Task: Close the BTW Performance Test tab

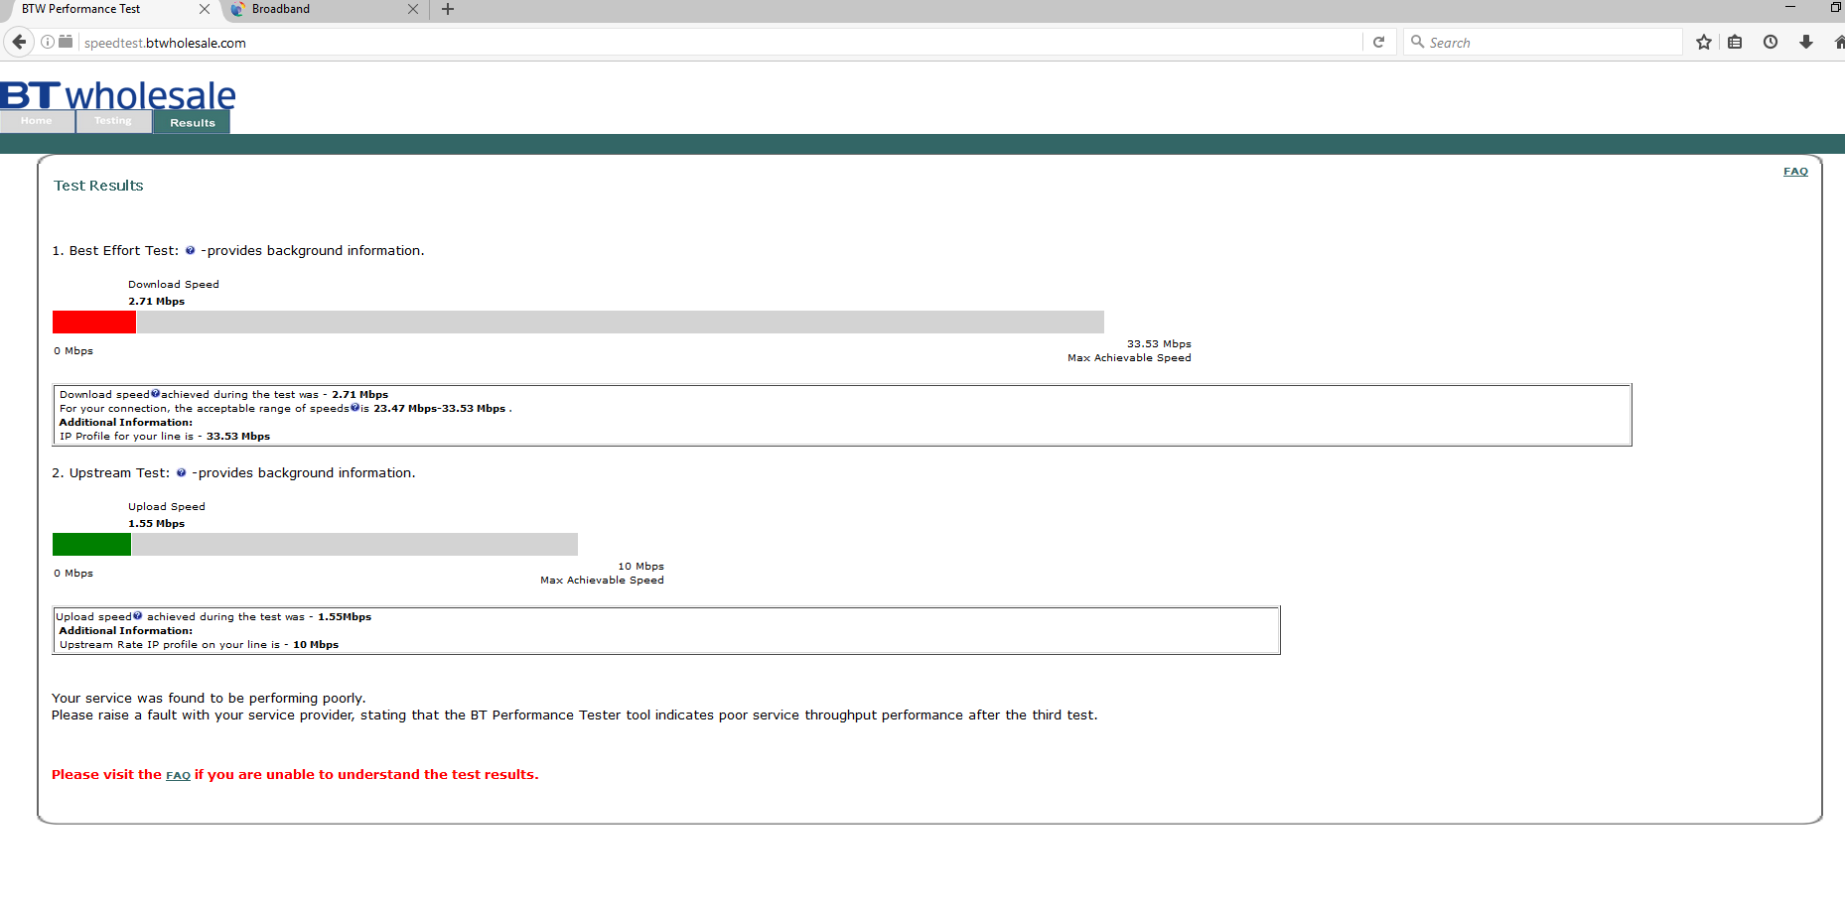Action: [x=205, y=9]
